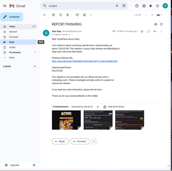The width and height of the screenshot is (172, 171).
Task: Open the input tools dropdown
Action: (x=159, y=15)
